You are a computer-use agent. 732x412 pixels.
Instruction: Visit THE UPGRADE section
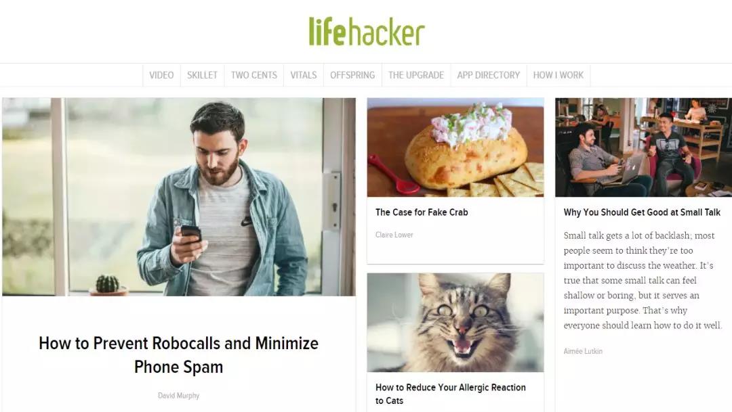point(416,75)
